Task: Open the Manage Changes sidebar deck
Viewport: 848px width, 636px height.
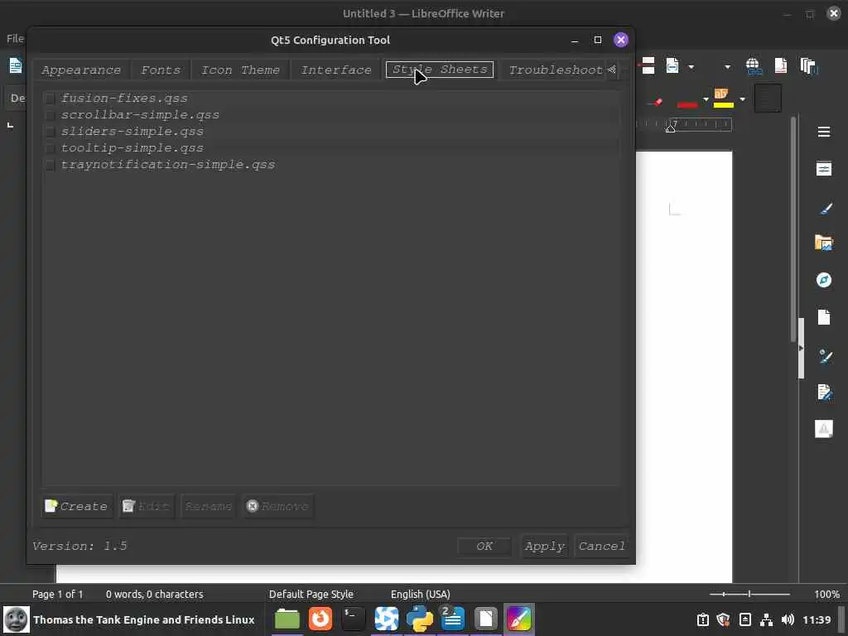Action: [824, 392]
